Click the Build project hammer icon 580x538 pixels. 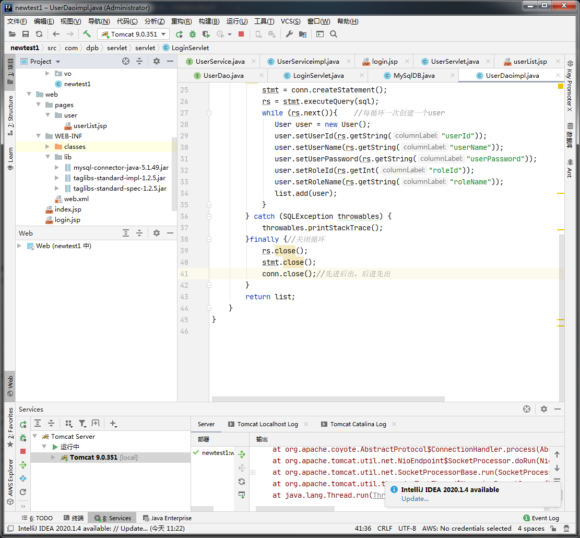click(87, 34)
